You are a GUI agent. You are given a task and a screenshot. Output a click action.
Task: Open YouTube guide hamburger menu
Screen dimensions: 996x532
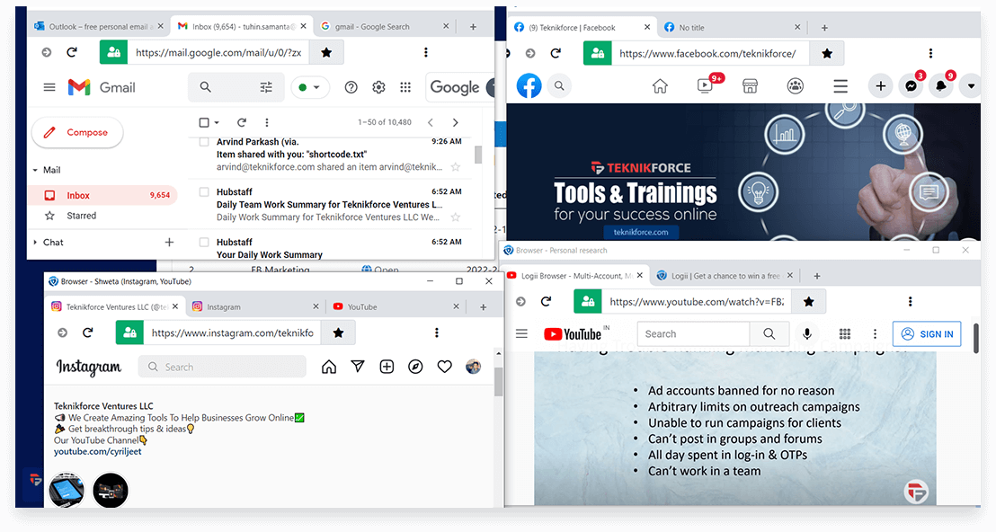(x=521, y=333)
